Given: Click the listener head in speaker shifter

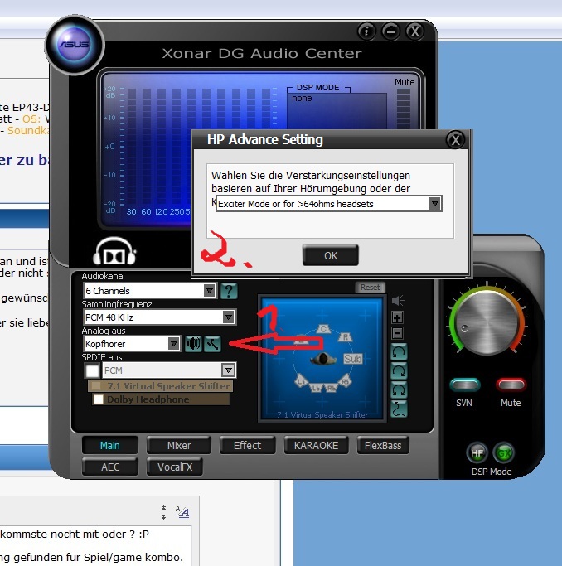Looking at the screenshot, I should [323, 359].
